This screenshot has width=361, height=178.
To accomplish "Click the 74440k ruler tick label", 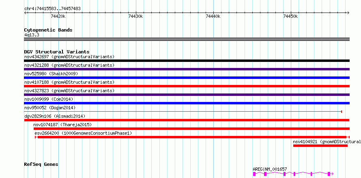I will click(213, 16).
